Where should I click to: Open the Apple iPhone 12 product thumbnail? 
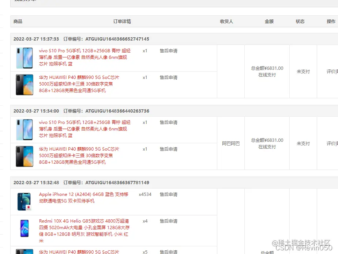(x=25, y=202)
